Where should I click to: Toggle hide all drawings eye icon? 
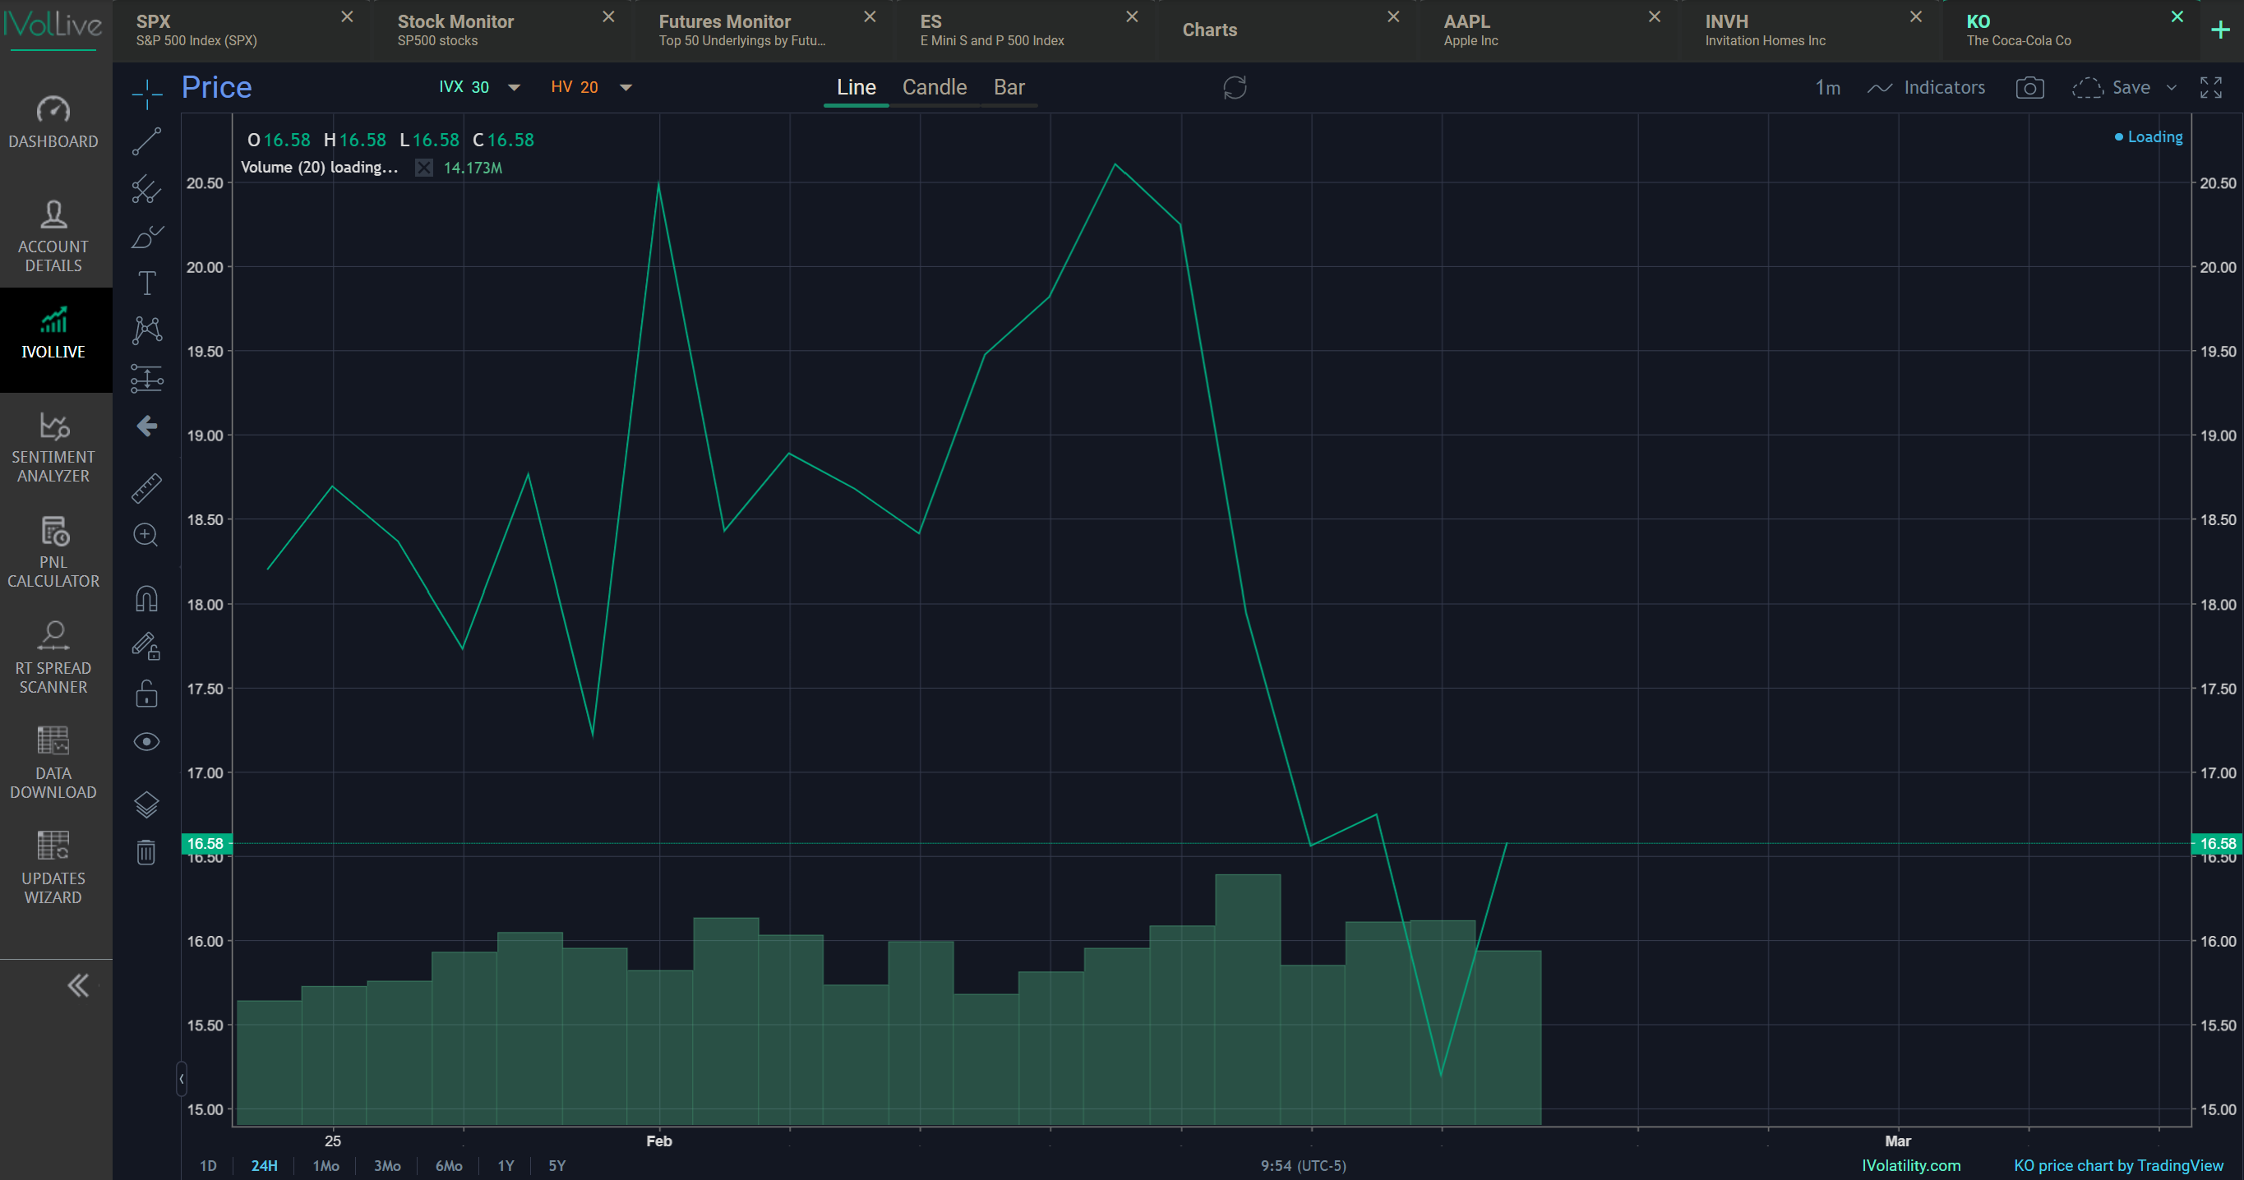coord(146,741)
